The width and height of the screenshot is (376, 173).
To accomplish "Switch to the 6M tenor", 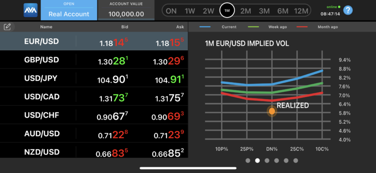I will pyautogui.click(x=282, y=11).
